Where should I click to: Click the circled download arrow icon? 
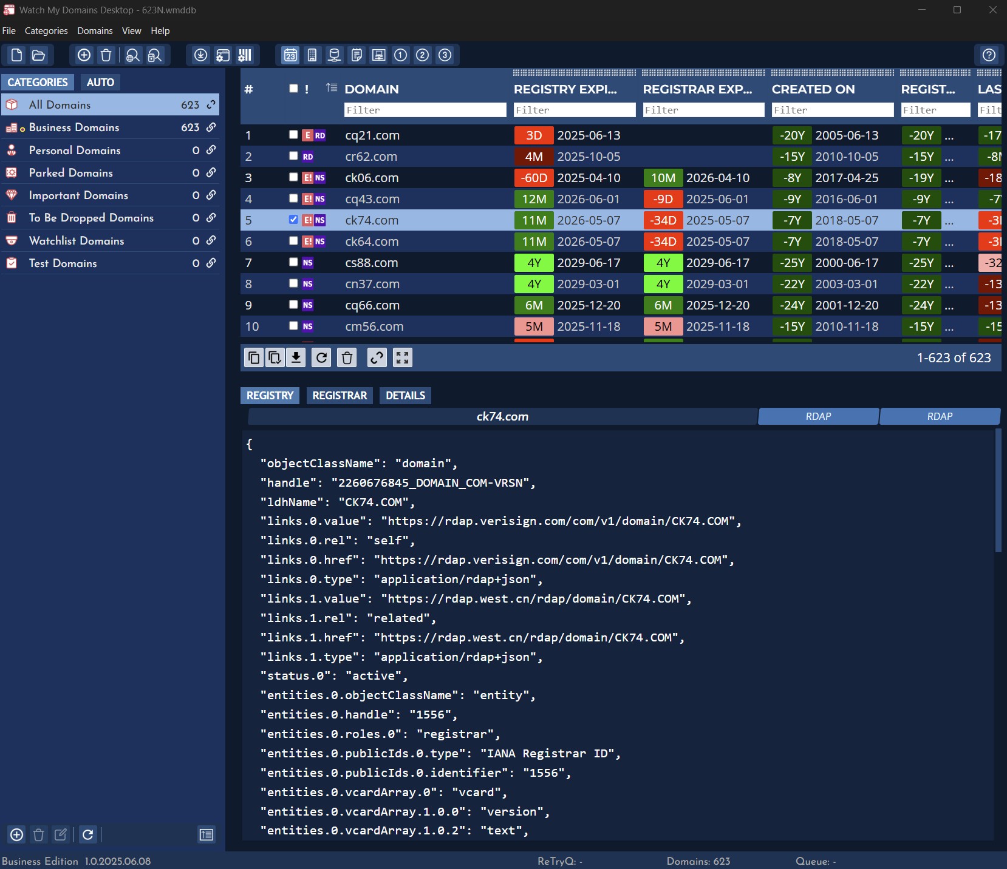tap(200, 55)
